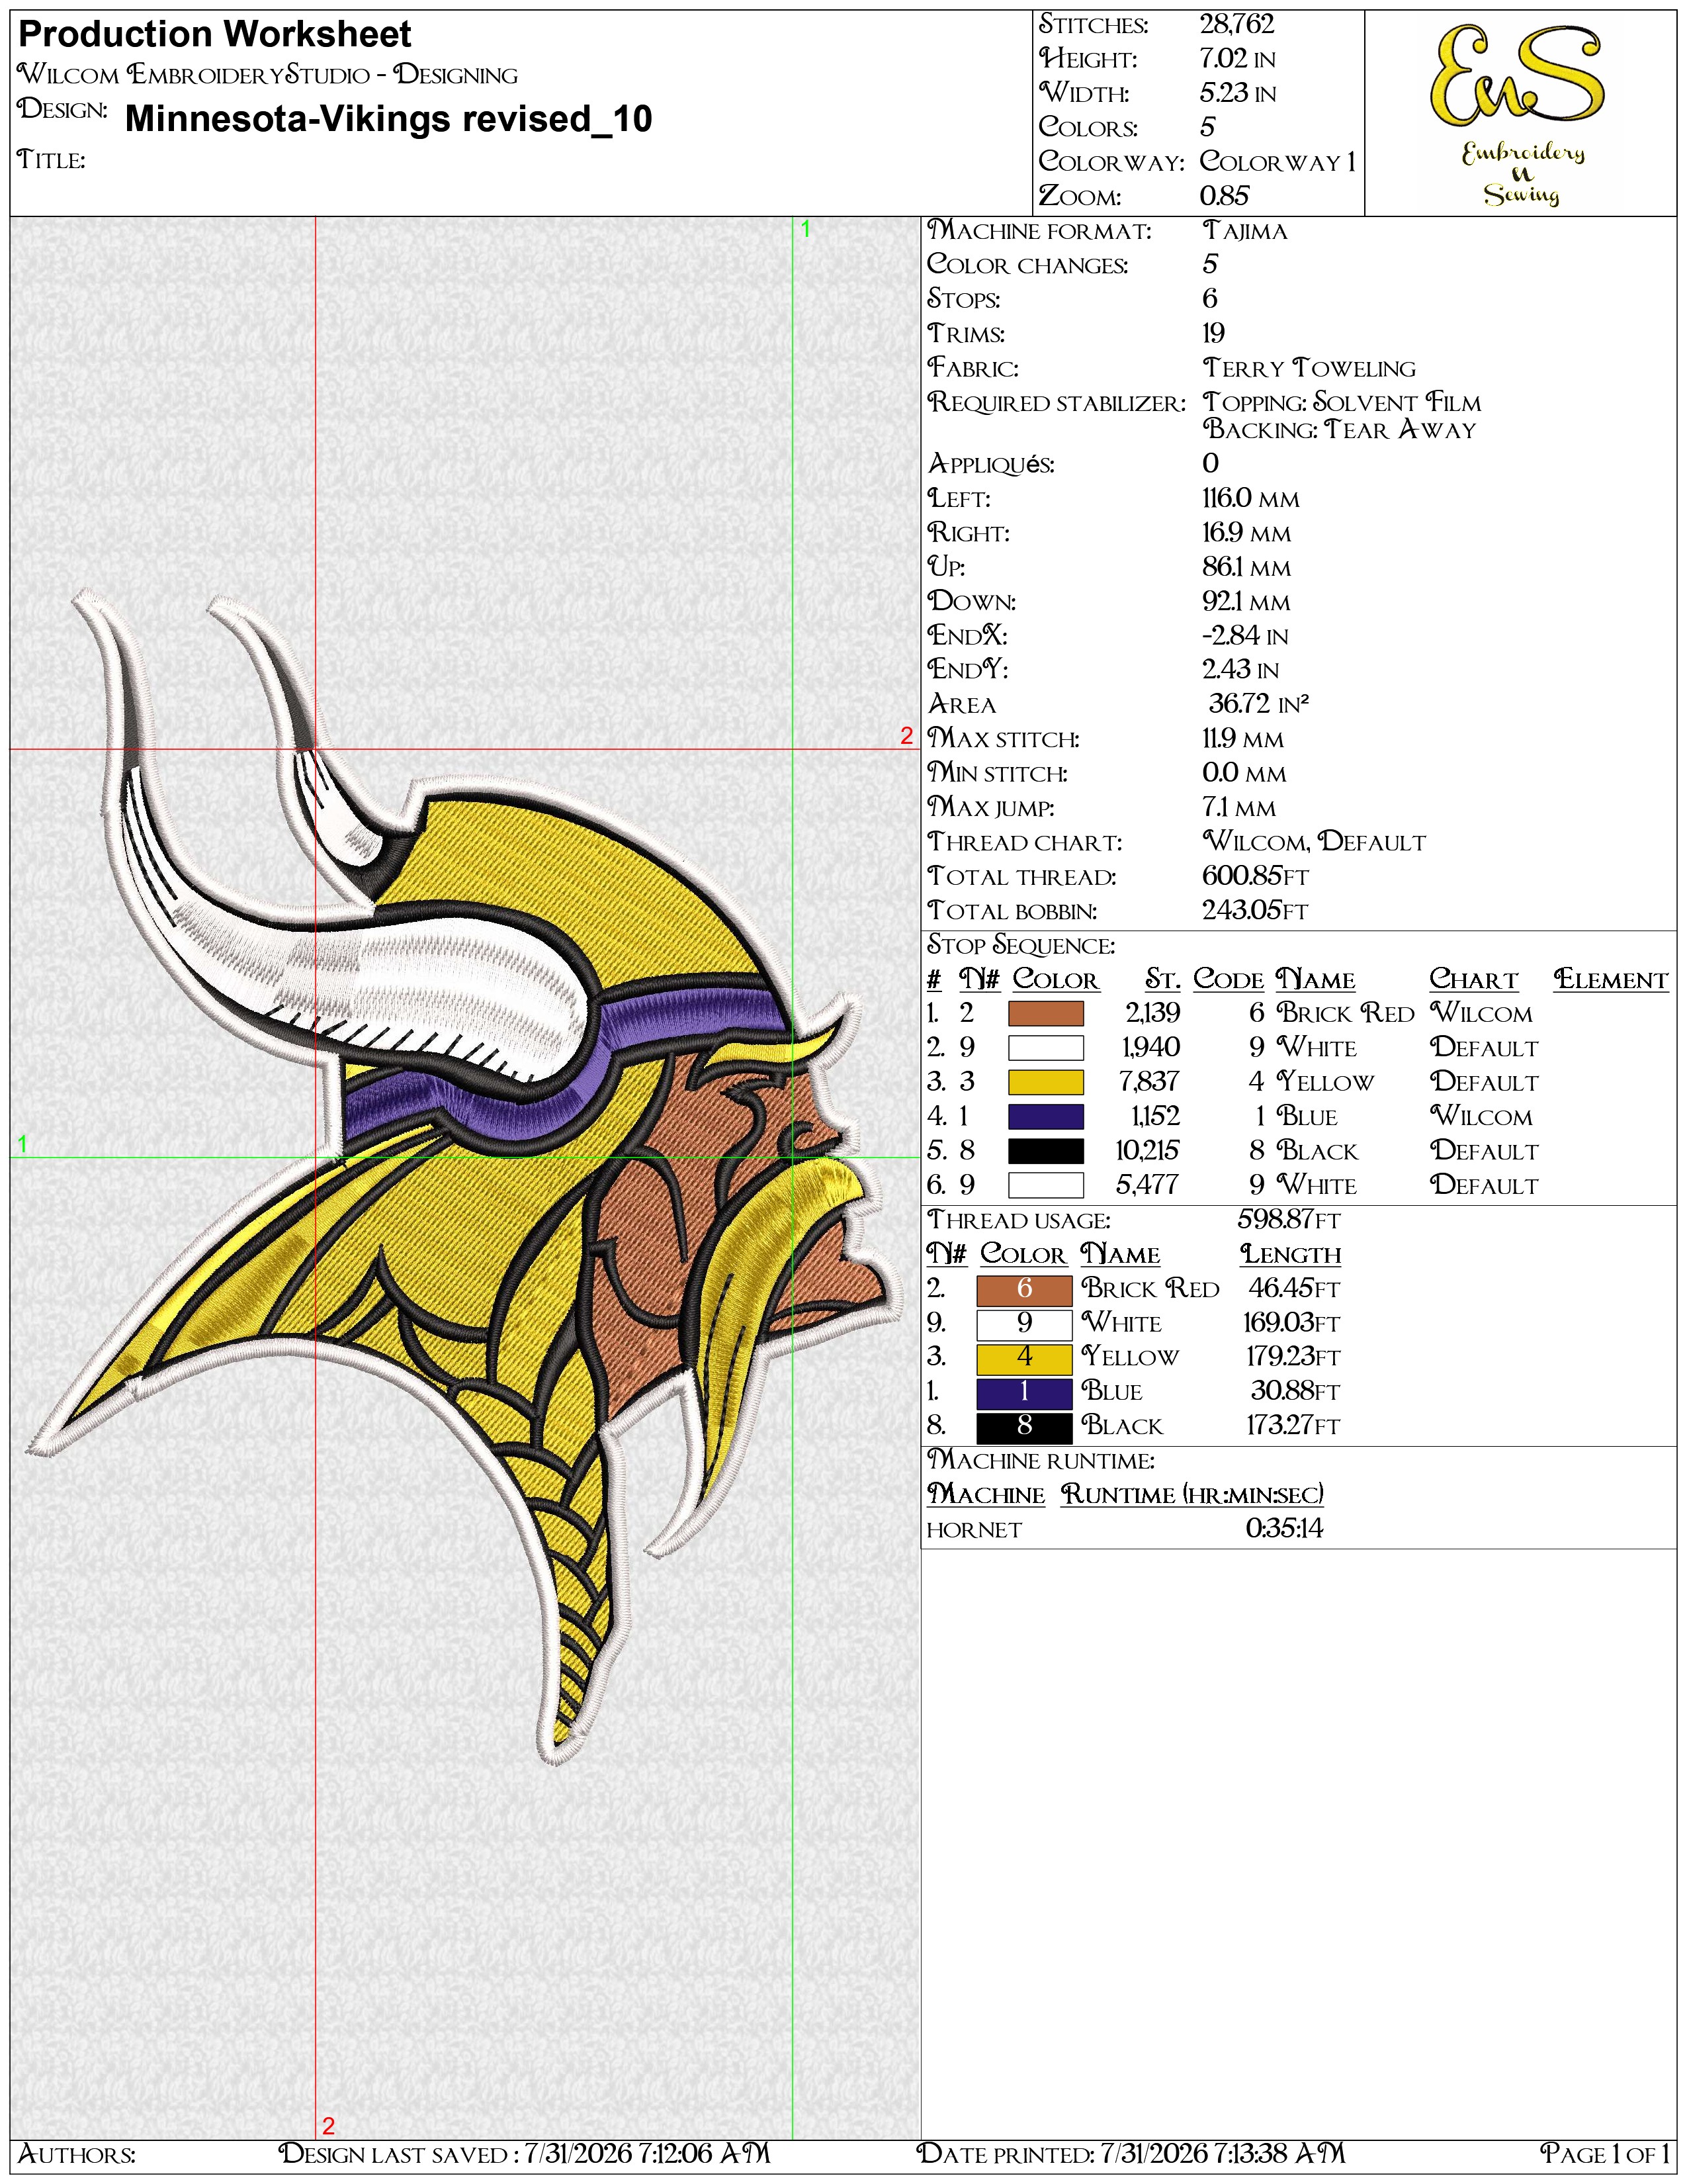Click fabric value "Terry Toweling"
Viewport: 1687px width, 2184px height.
point(1309,369)
